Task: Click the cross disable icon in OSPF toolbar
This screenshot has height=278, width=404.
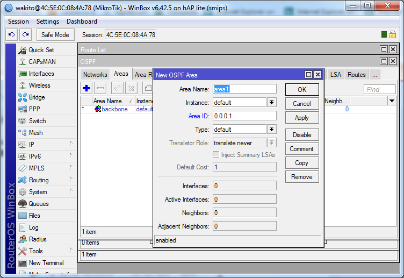Action: point(131,88)
